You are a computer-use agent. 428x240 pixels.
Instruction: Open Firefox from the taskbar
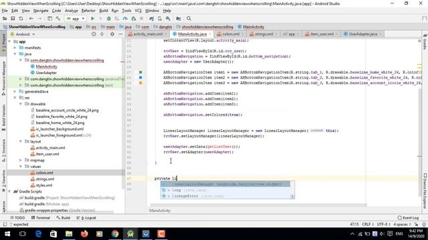point(84,234)
